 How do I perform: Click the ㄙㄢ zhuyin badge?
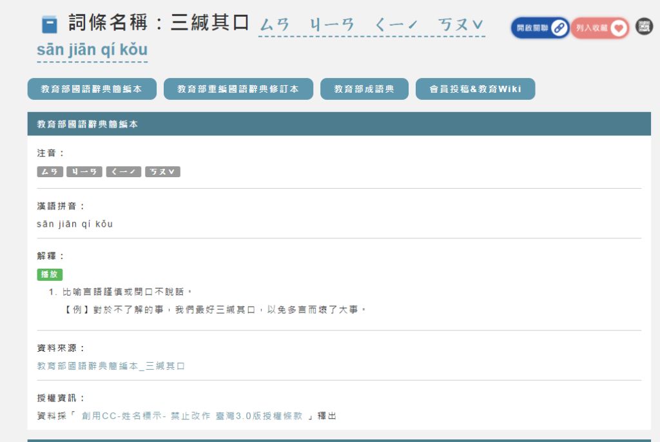click(x=50, y=172)
